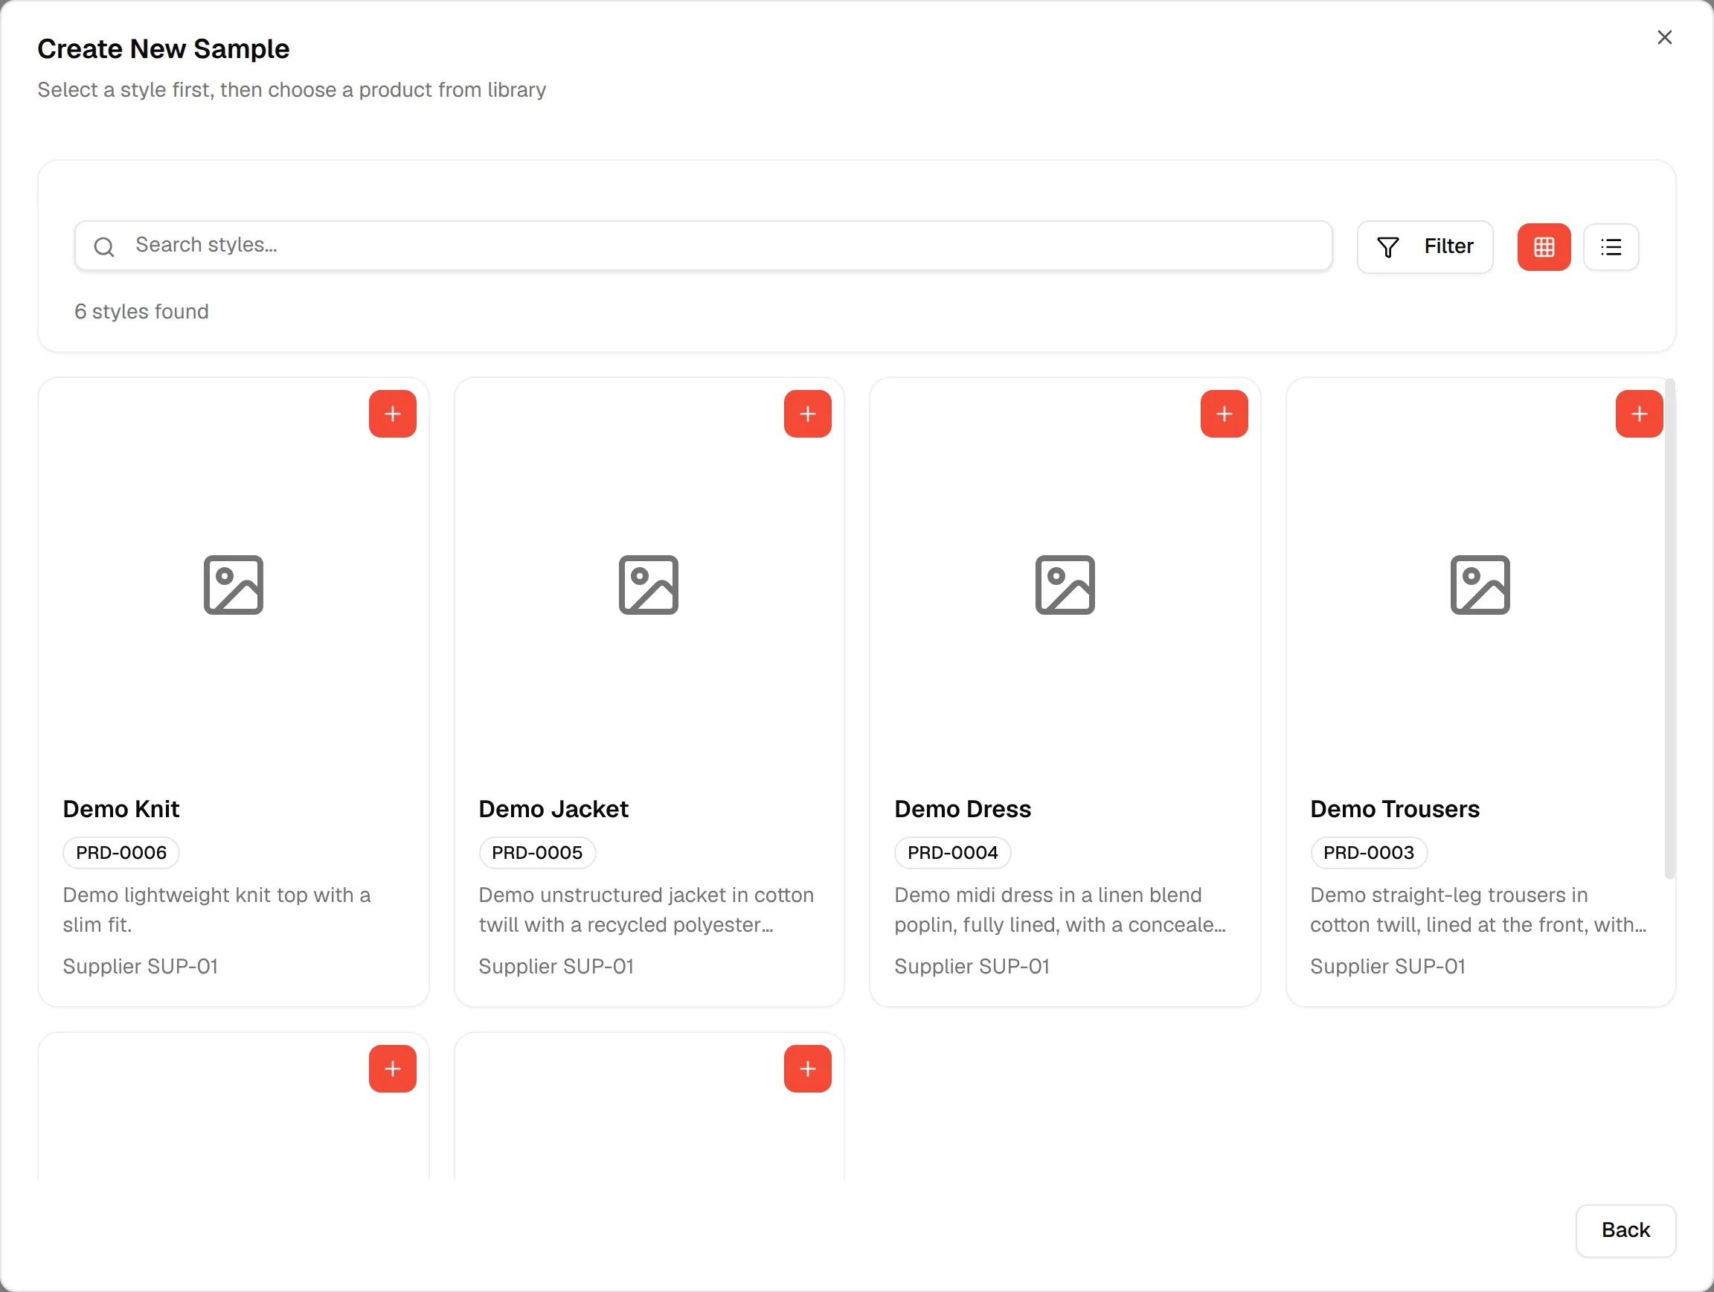This screenshot has width=1714, height=1292.
Task: Select the Demo Trousers image placeholder
Action: click(1480, 585)
